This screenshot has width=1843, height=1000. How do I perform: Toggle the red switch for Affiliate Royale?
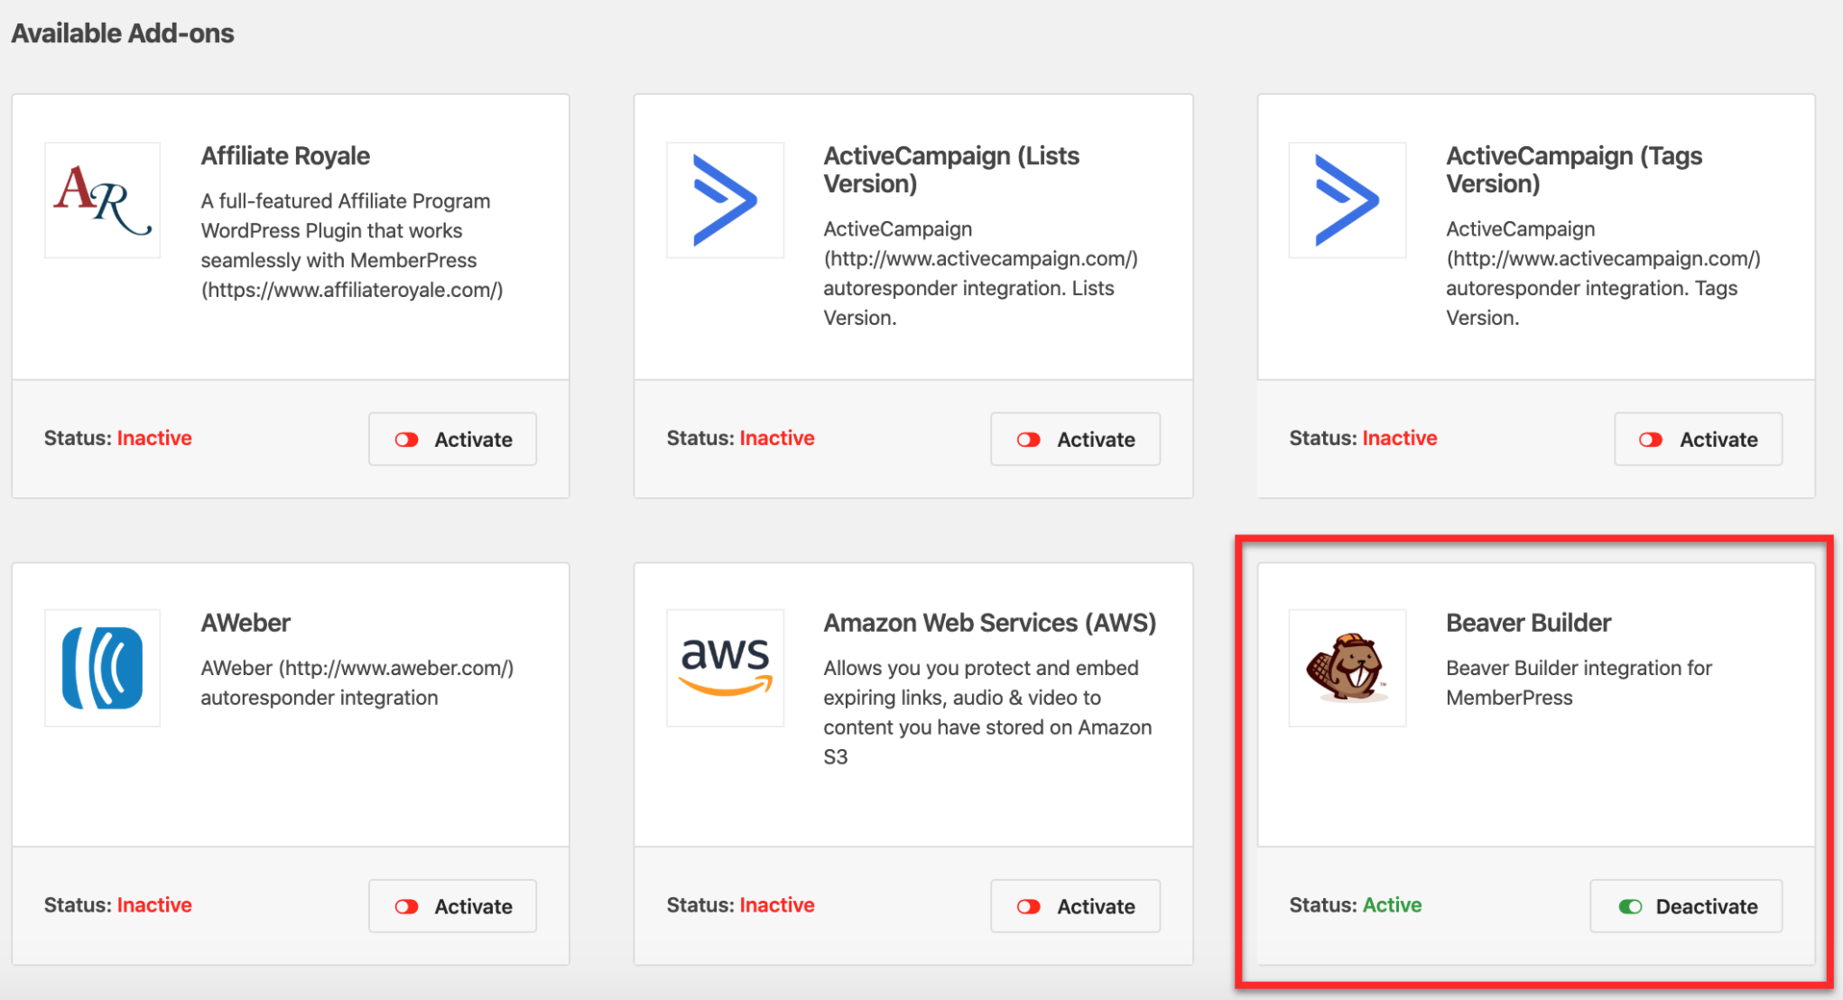click(407, 440)
